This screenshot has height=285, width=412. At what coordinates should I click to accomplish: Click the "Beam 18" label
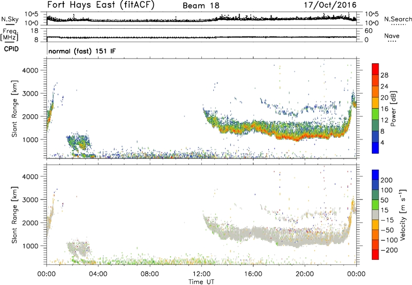point(201,6)
